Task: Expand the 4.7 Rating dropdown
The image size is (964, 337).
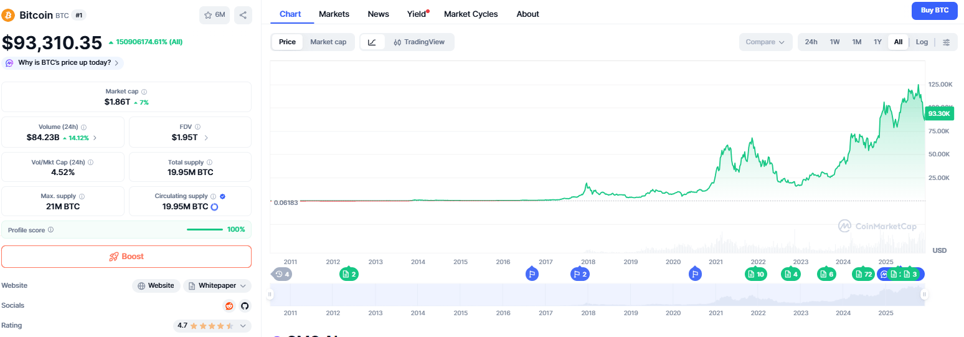Action: click(x=212, y=326)
